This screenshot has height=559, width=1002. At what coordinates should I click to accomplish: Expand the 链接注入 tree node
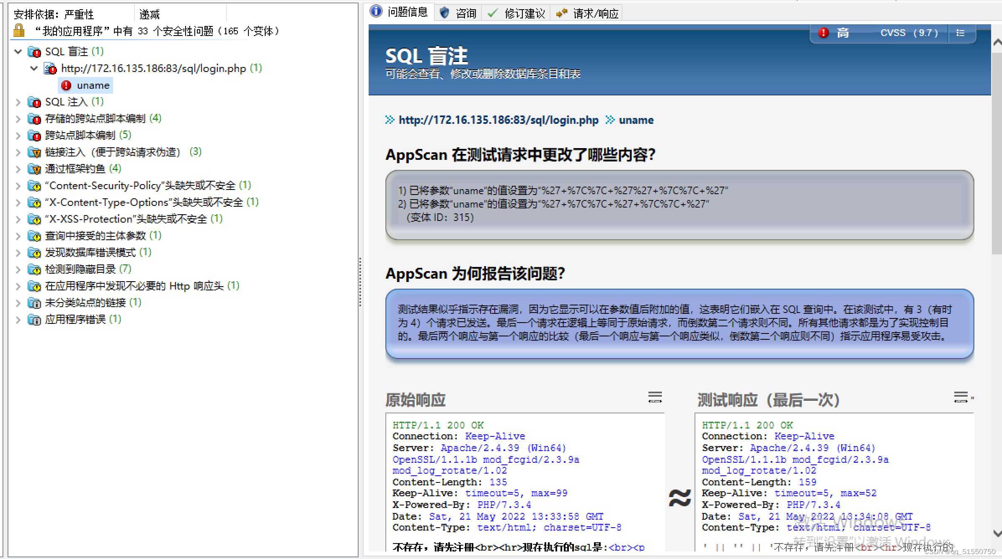[x=18, y=152]
